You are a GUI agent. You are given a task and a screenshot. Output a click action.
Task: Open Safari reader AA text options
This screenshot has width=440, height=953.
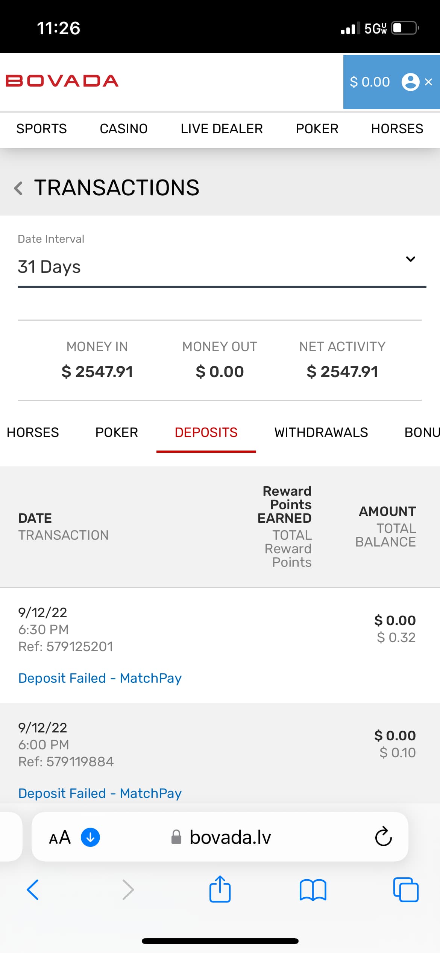coord(60,837)
